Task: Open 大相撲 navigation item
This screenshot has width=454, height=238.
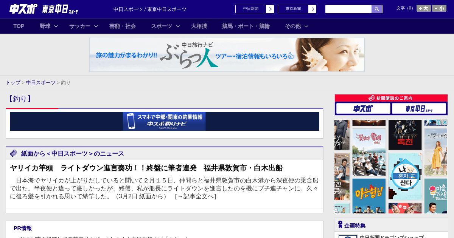Action: [x=199, y=26]
